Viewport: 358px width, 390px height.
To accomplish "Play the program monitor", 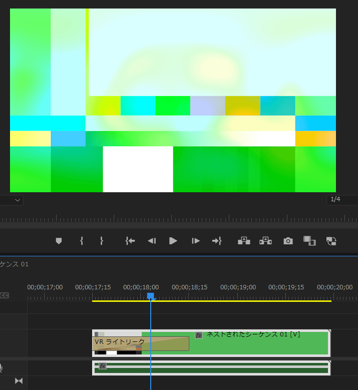I will (x=173, y=241).
